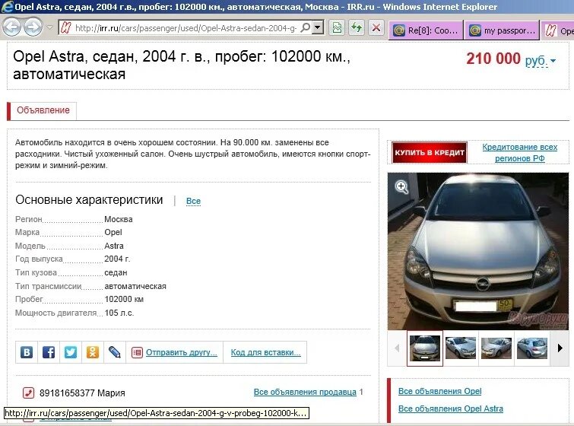Share via Facebook icon

(x=49, y=352)
